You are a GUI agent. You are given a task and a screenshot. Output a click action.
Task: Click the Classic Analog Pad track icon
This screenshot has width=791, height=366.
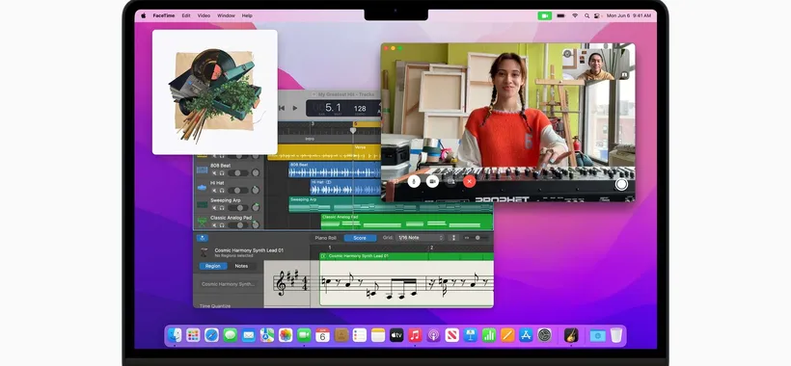[202, 222]
